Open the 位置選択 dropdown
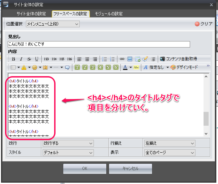The width and height of the screenshot is (218, 184). [x=52, y=24]
